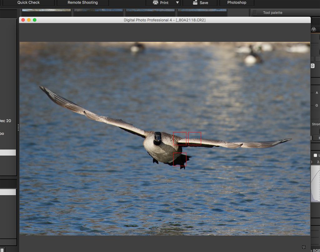Screen dimensions: 320x252
Task: Click the fullscreen icon at the viewer's bottom-right
Action: (304, 247)
